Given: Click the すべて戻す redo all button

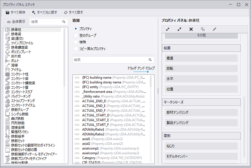Looking at the screenshot, I should pos(74,13).
